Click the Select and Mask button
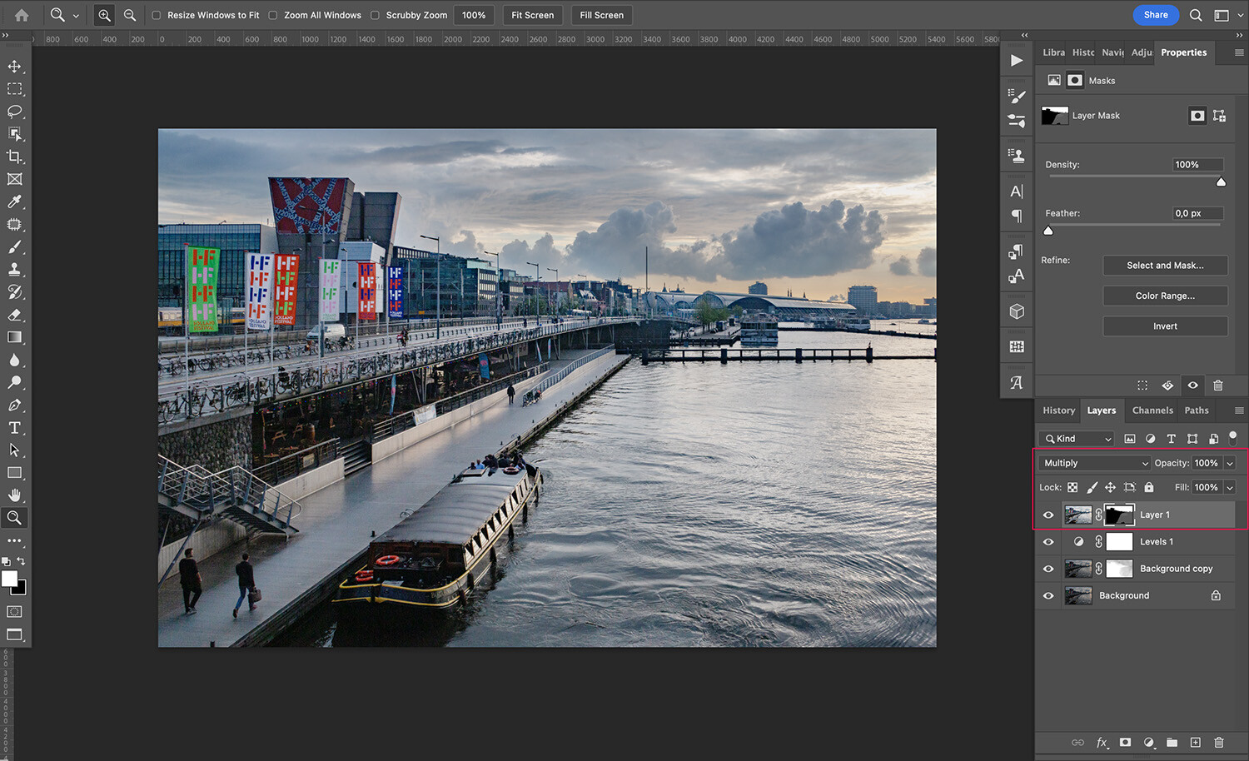This screenshot has height=761, width=1249. 1165,265
